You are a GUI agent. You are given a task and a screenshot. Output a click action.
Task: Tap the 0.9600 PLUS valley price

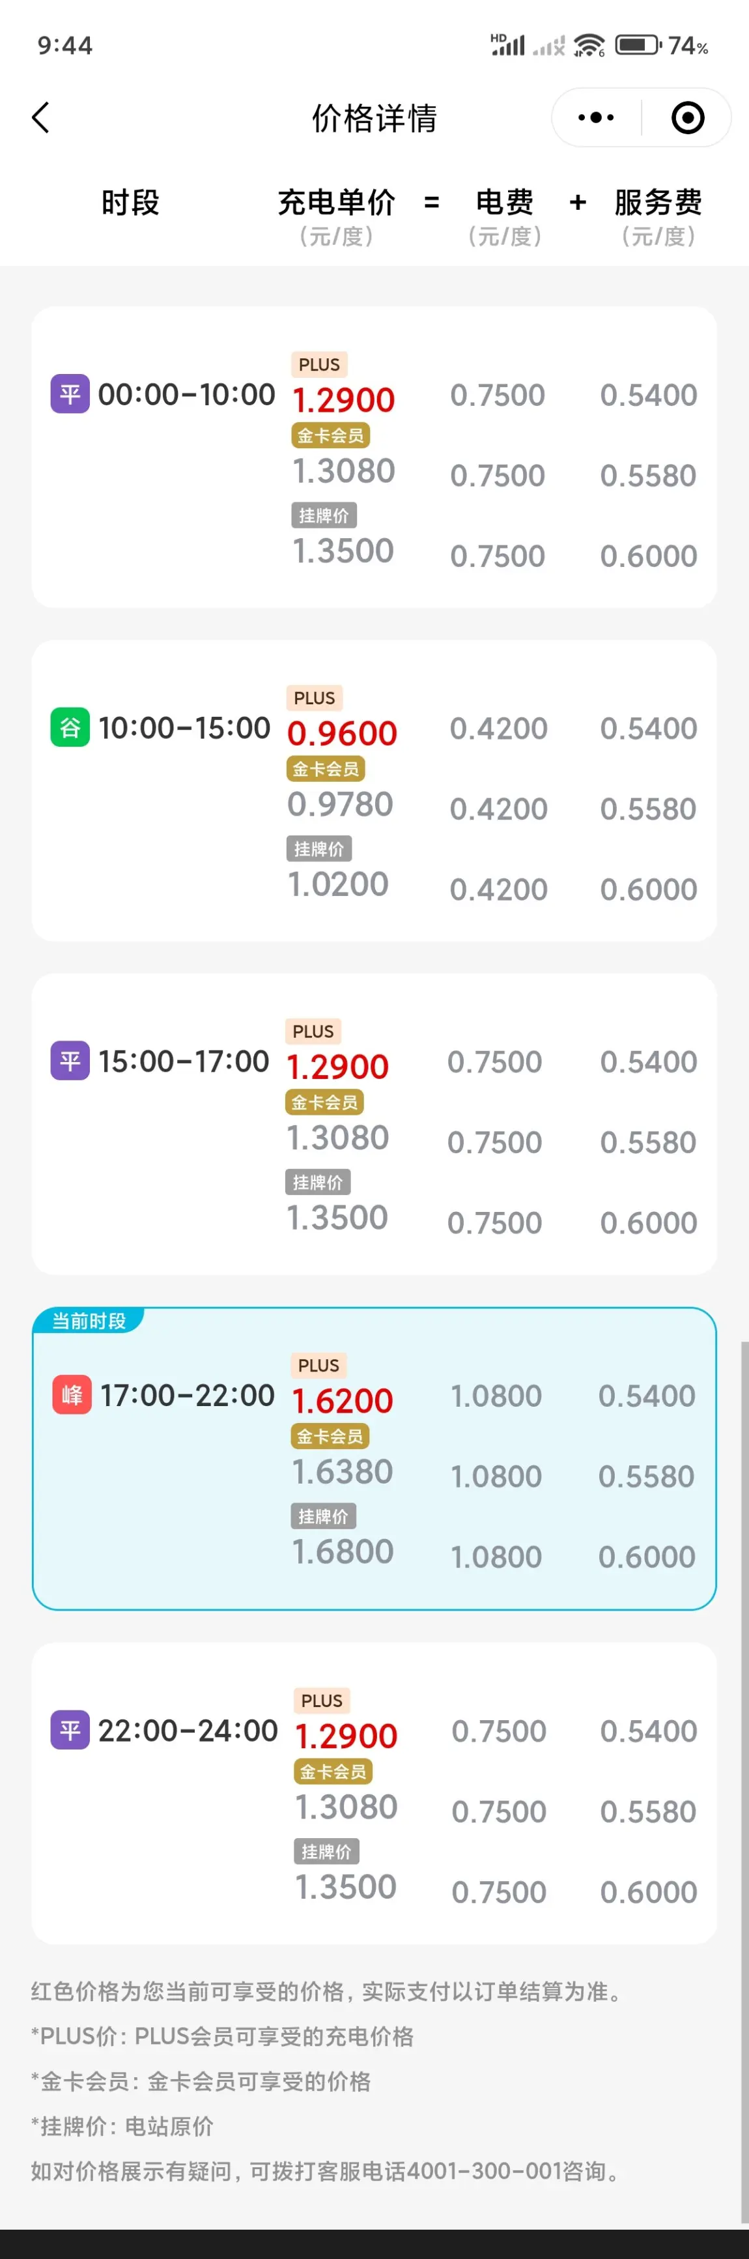[x=342, y=733]
